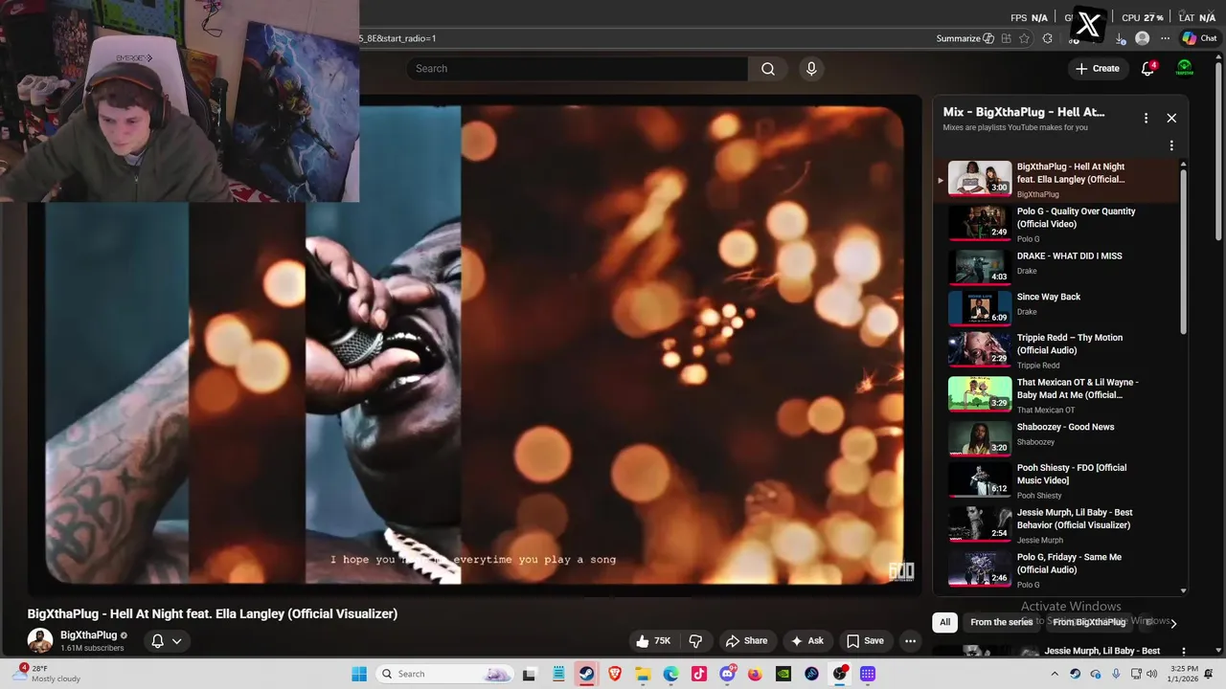This screenshot has width=1226, height=689.
Task: Click the video title below the player
Action: (x=212, y=614)
